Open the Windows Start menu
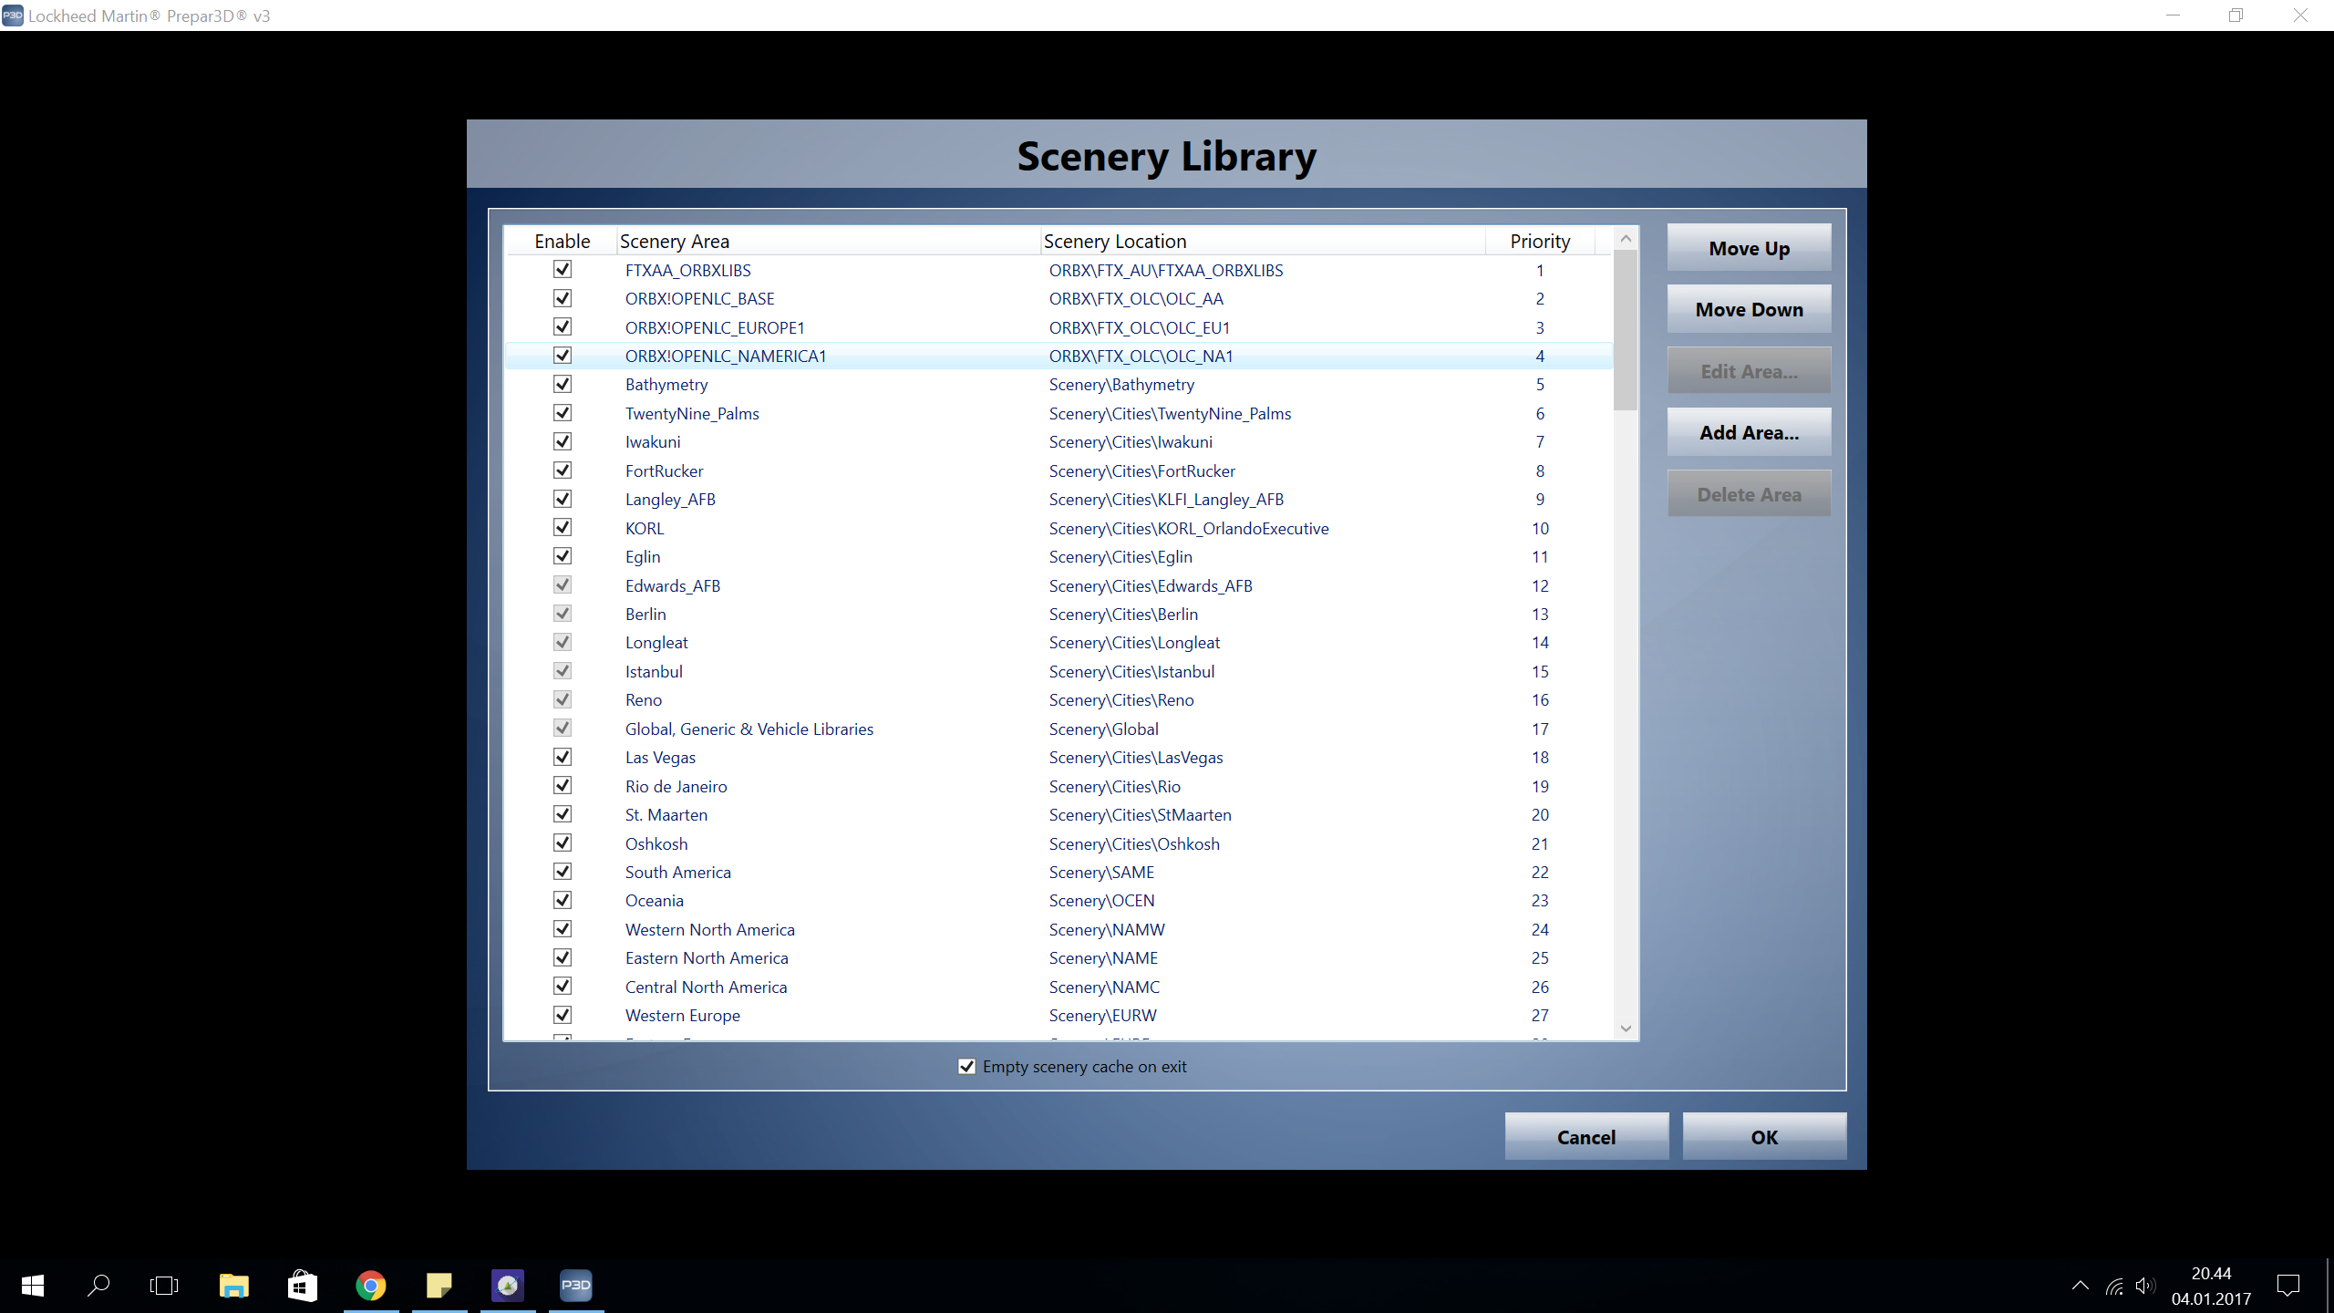 33,1286
